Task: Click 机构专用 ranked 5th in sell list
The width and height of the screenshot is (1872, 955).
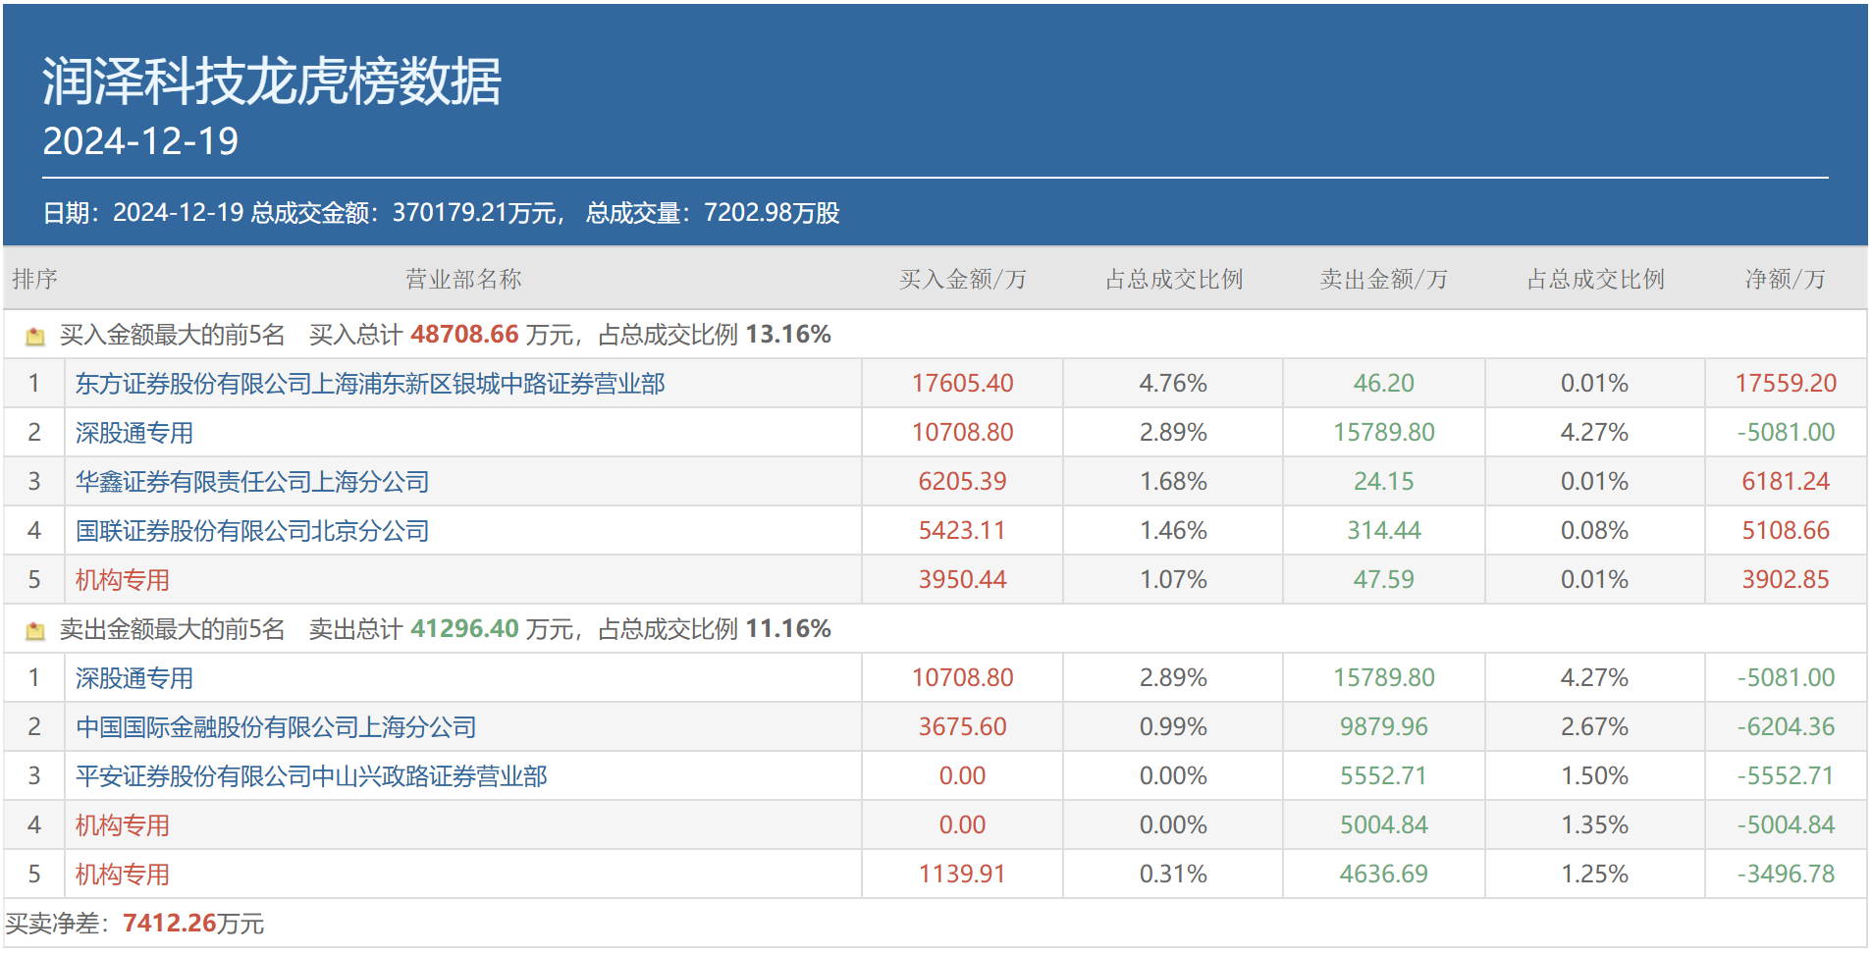Action: pos(122,875)
